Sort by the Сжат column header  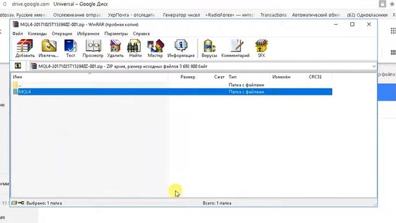click(212, 77)
